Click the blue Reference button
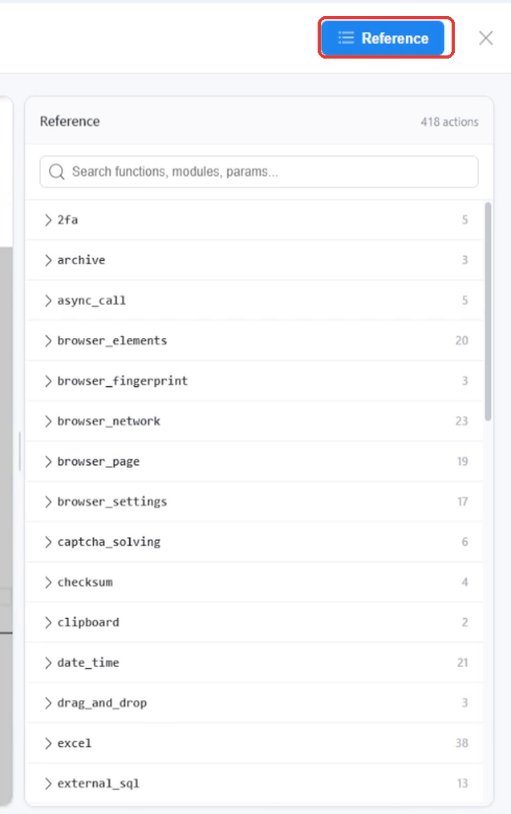 click(383, 38)
